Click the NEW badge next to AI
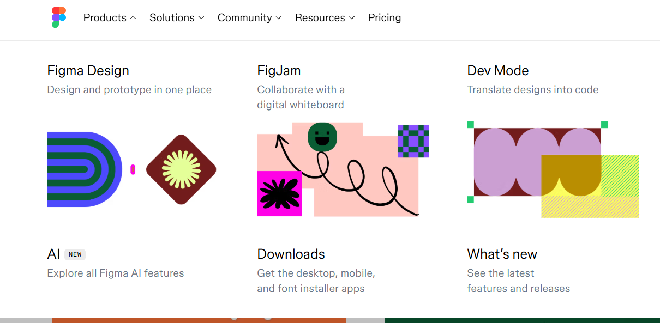 click(x=75, y=254)
